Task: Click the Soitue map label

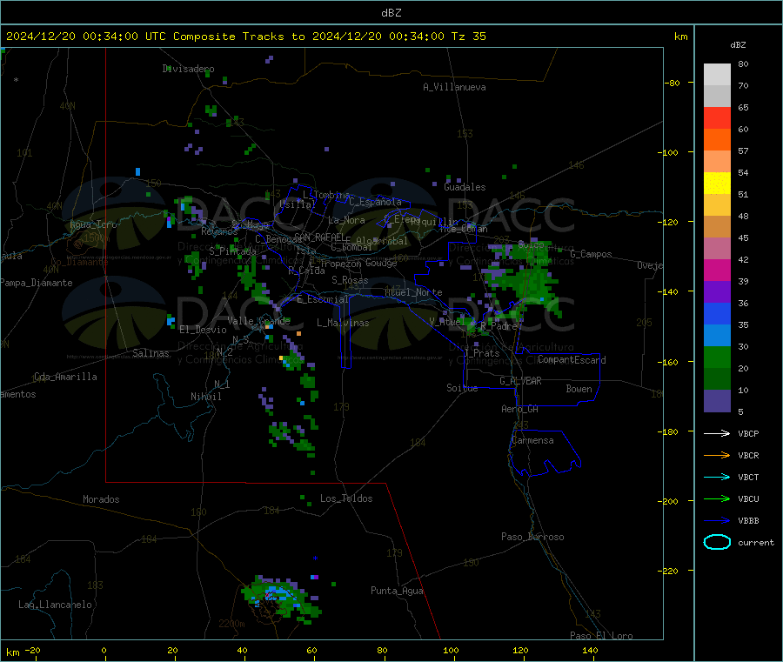Action: click(462, 388)
